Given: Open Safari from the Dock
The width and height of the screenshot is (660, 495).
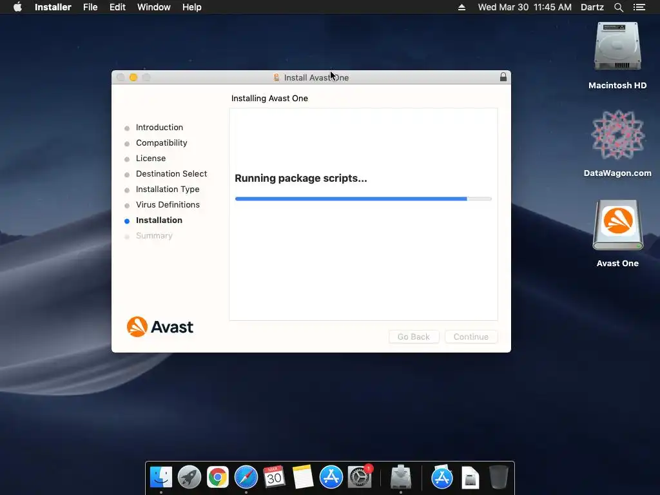Looking at the screenshot, I should (246, 478).
